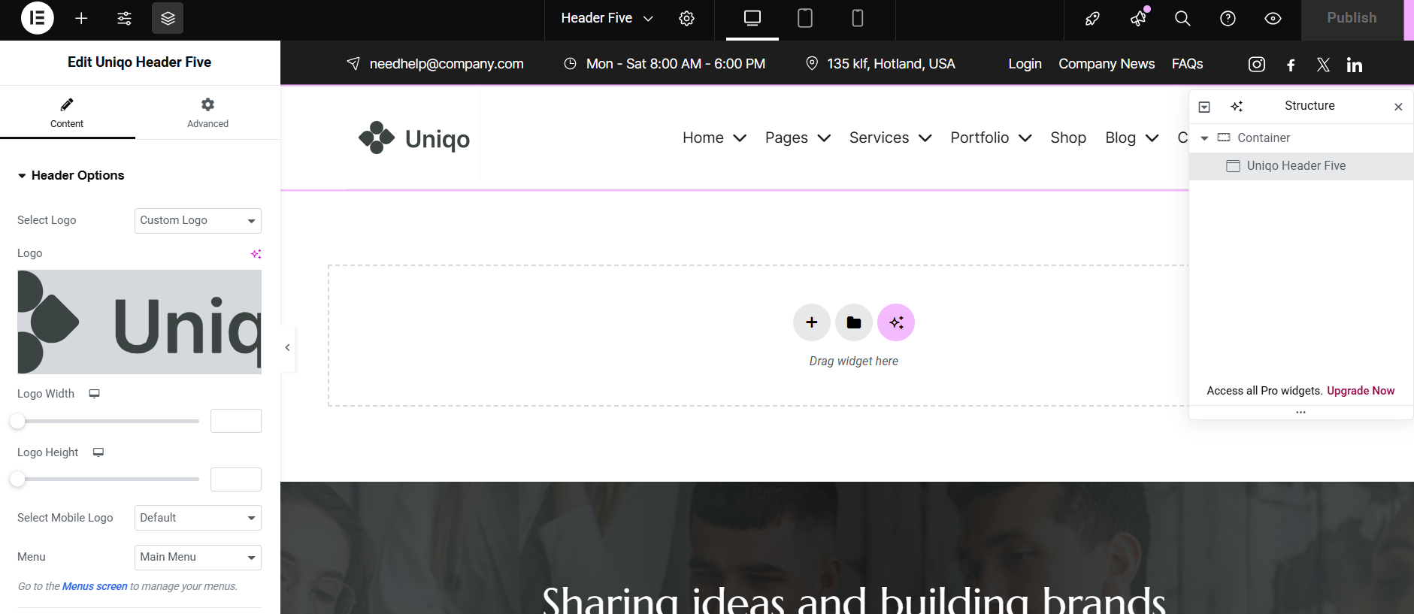This screenshot has width=1414, height=614.
Task: Click the Logo Width slider handle
Action: click(17, 422)
